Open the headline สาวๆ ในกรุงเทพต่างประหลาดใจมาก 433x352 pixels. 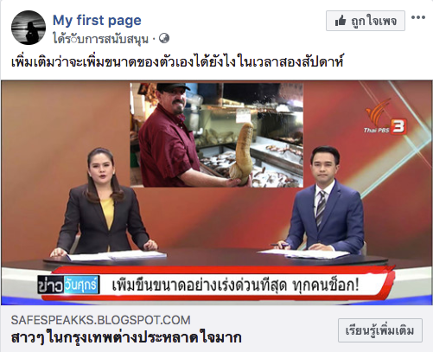click(x=126, y=337)
